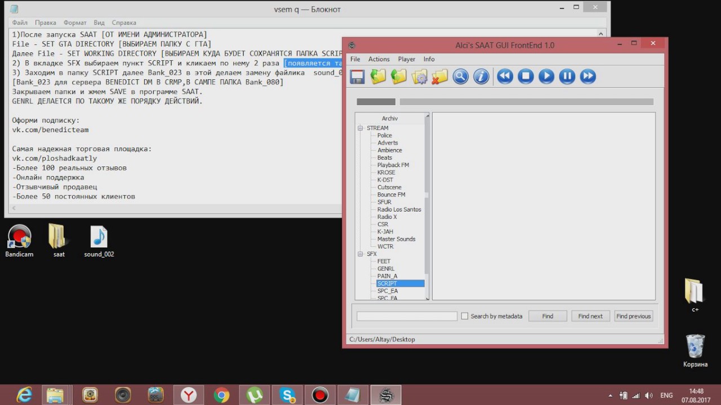Open the File menu in SAAT
721x405 pixels.
click(x=355, y=59)
